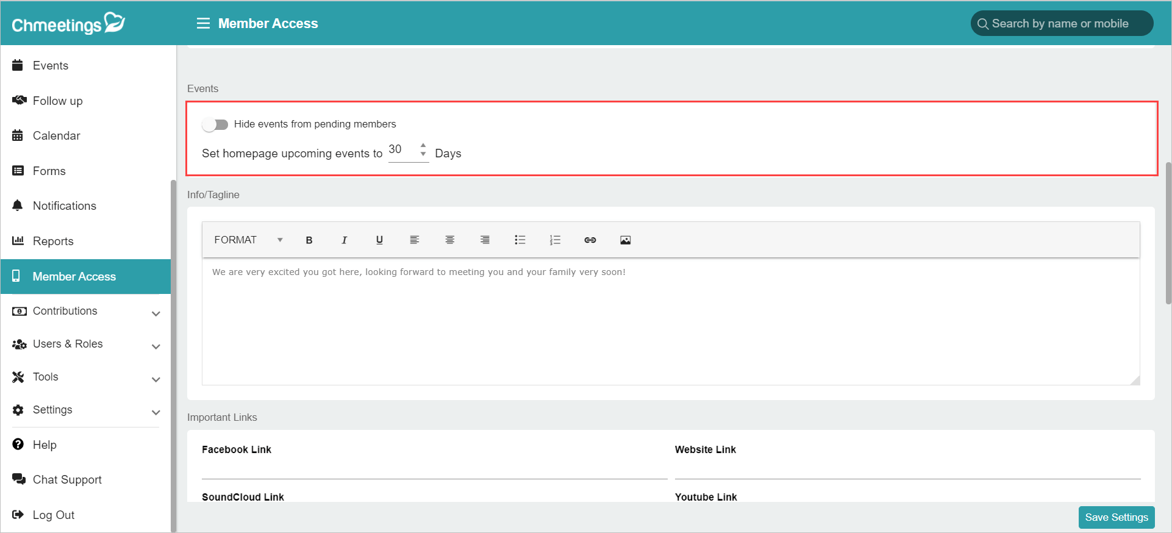
Task: Open the FORMAT dropdown
Action: (248, 240)
